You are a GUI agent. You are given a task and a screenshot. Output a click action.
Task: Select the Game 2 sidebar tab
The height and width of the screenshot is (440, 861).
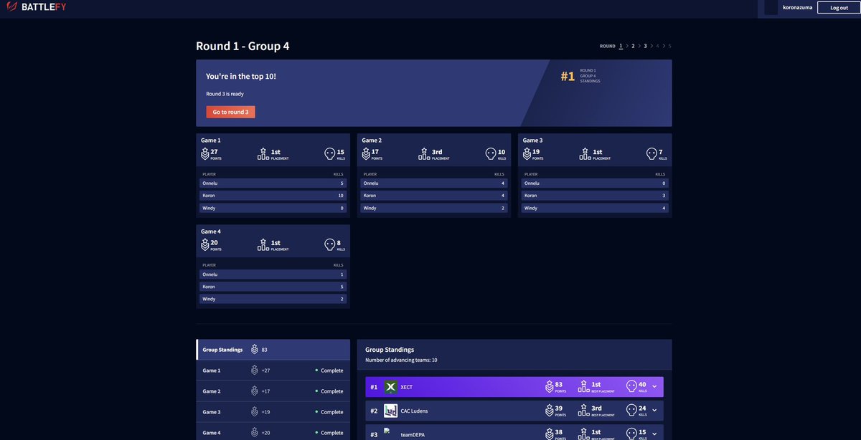pyautogui.click(x=273, y=391)
